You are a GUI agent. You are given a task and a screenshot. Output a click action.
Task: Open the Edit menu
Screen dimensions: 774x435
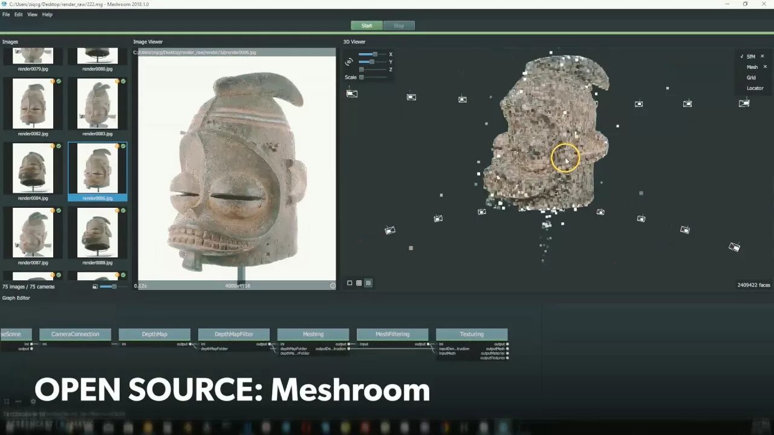pyautogui.click(x=19, y=14)
